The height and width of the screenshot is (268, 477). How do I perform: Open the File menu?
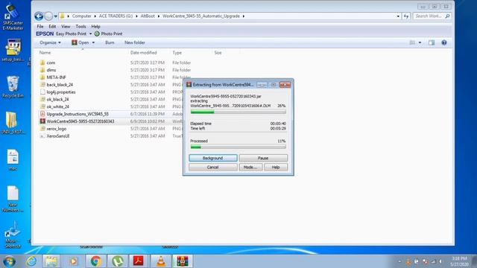point(40,27)
